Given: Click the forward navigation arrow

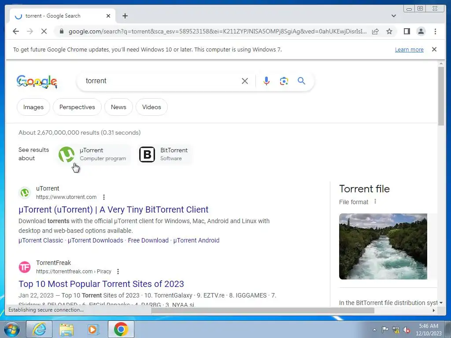Looking at the screenshot, I should pos(30,31).
